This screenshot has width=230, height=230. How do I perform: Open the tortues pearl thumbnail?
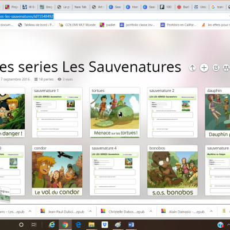tap(114, 113)
